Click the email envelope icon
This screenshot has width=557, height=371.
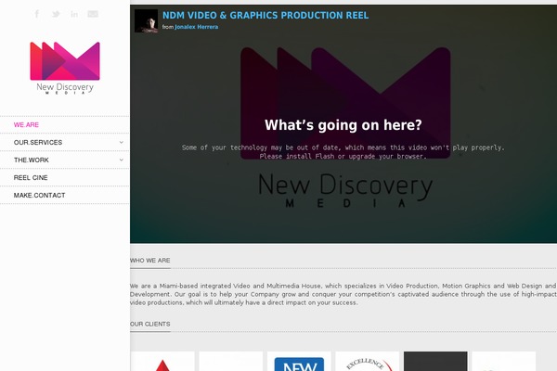(x=93, y=14)
